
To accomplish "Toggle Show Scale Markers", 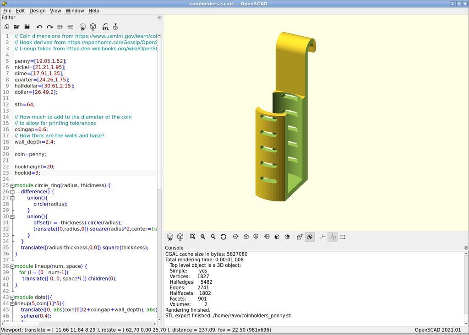I will [333, 237].
